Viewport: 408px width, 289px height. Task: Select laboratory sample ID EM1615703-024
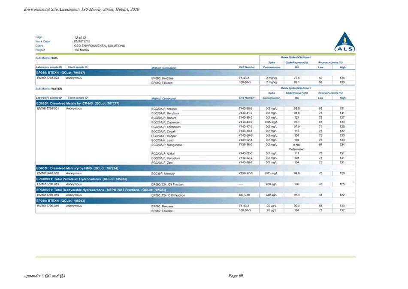point(48,78)
